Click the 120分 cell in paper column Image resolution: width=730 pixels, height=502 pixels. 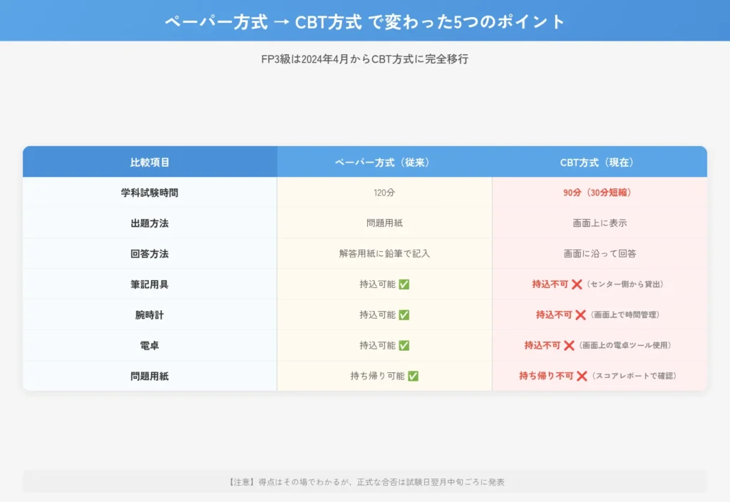384,192
